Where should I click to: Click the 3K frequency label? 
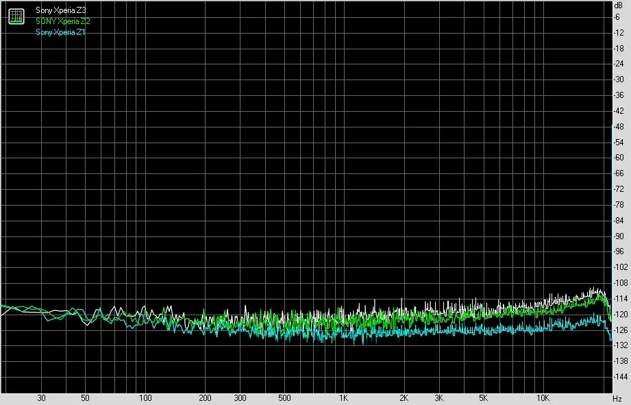coord(438,398)
